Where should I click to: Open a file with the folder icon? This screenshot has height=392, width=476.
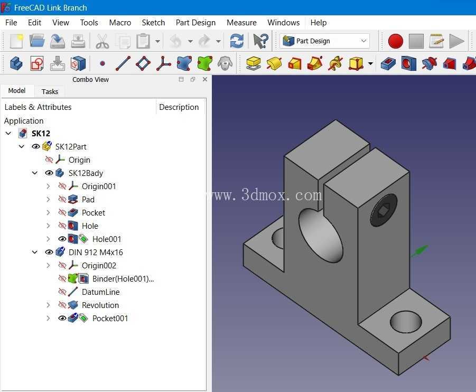(x=37, y=41)
